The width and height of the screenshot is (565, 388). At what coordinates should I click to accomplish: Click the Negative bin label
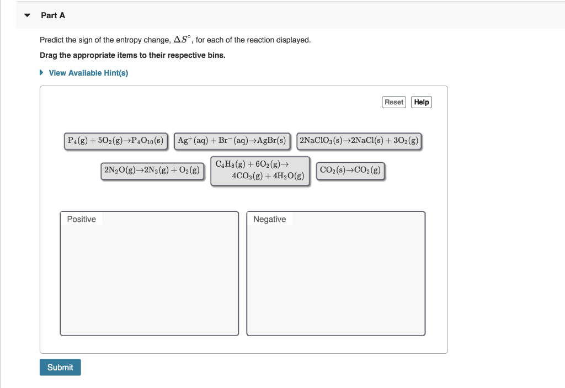270,219
